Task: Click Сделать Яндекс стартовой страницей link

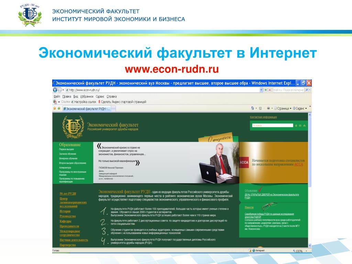Action: (x=122, y=102)
